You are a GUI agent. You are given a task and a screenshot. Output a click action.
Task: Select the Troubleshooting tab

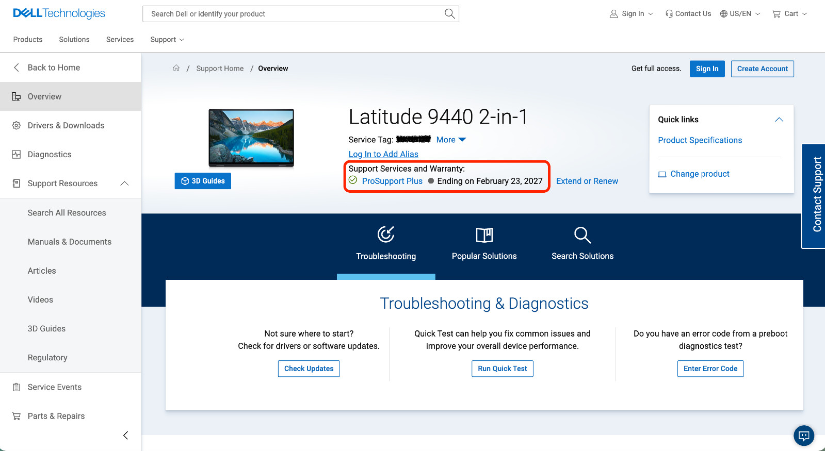click(386, 246)
